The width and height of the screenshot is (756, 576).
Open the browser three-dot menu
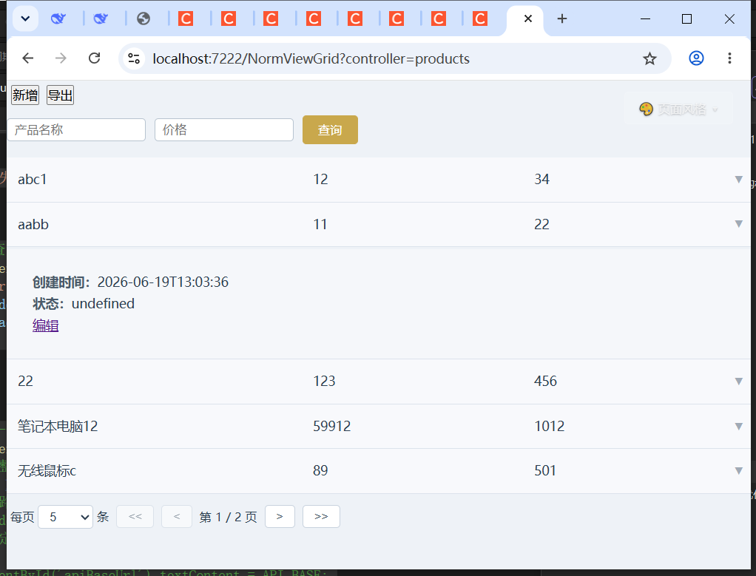729,58
